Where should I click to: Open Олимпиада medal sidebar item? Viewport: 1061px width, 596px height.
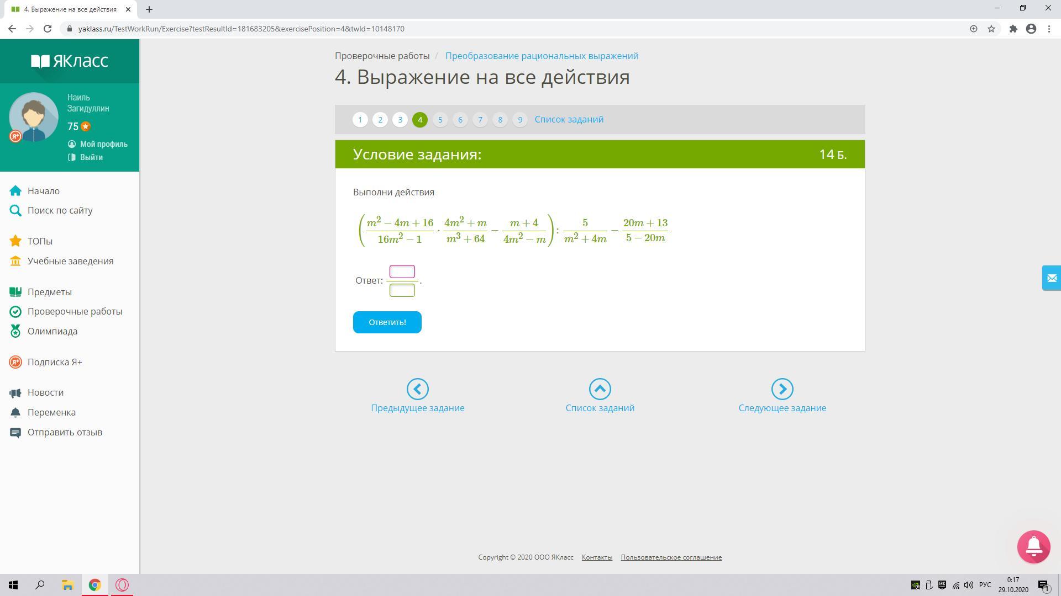pos(52,331)
